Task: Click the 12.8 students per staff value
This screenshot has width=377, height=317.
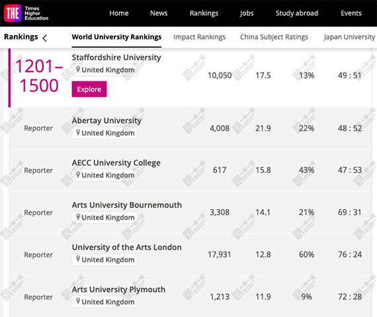Action: [x=263, y=255]
